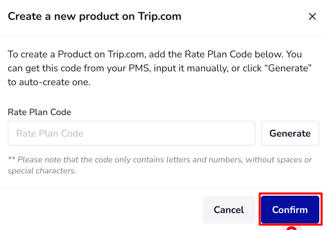The width and height of the screenshot is (327, 230).
Task: Click the red marker below Confirm
Action: click(291, 228)
